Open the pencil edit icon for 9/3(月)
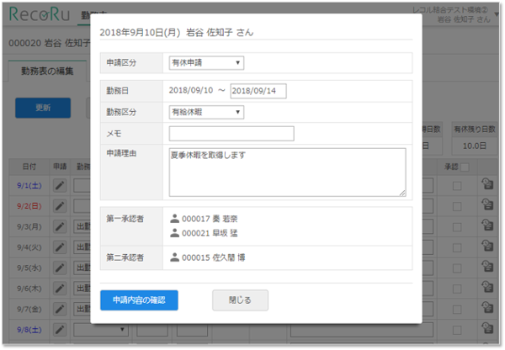Screen dimensions: 505x350 60,226
